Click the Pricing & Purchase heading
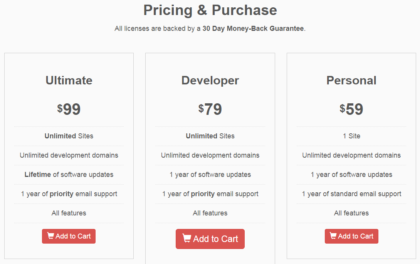Viewport: 420px width, 264px height. click(210, 10)
